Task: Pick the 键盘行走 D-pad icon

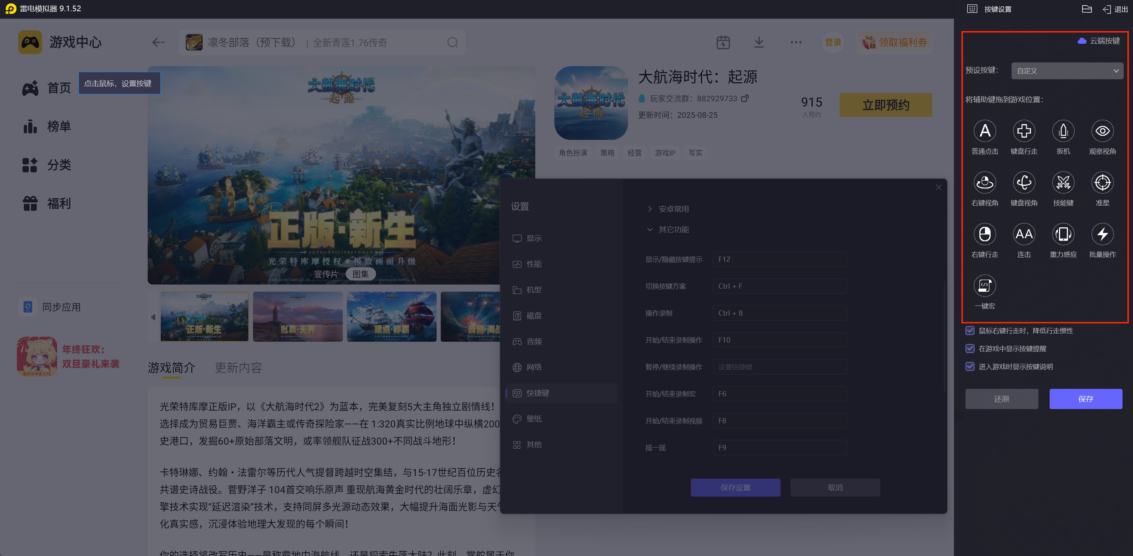Action: pyautogui.click(x=1023, y=130)
